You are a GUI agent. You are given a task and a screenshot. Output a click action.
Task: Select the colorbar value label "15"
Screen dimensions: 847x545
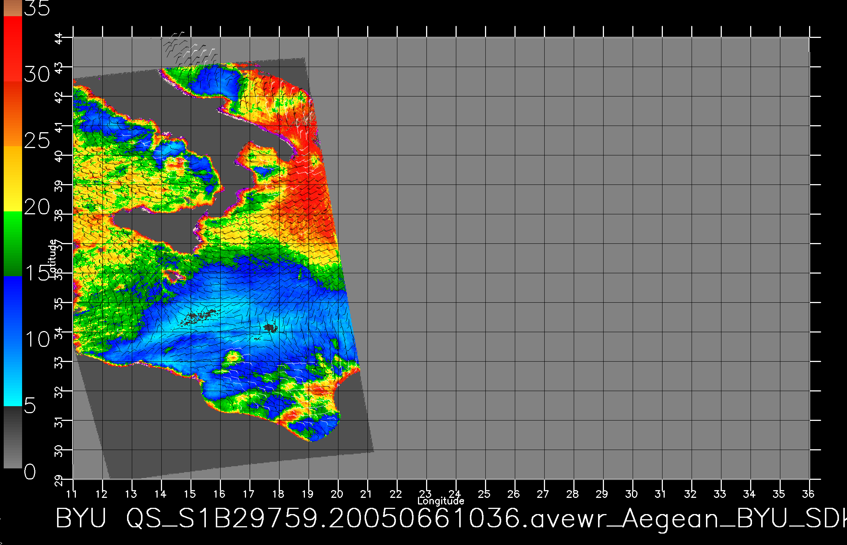(37, 273)
